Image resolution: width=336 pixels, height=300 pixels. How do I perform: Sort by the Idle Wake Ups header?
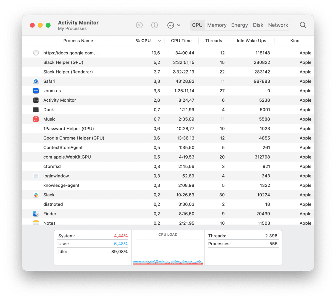pos(251,41)
